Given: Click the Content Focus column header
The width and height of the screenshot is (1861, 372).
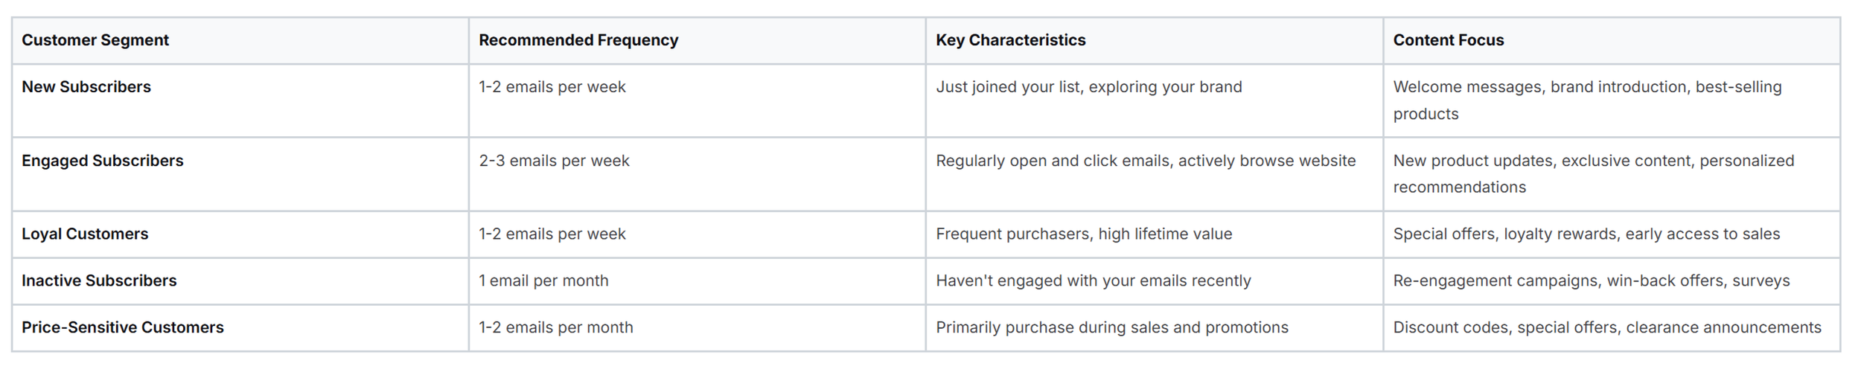Looking at the screenshot, I should click(x=1448, y=40).
